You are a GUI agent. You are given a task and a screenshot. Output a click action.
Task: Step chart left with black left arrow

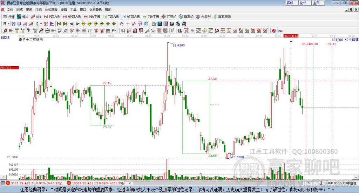click(x=72, y=24)
